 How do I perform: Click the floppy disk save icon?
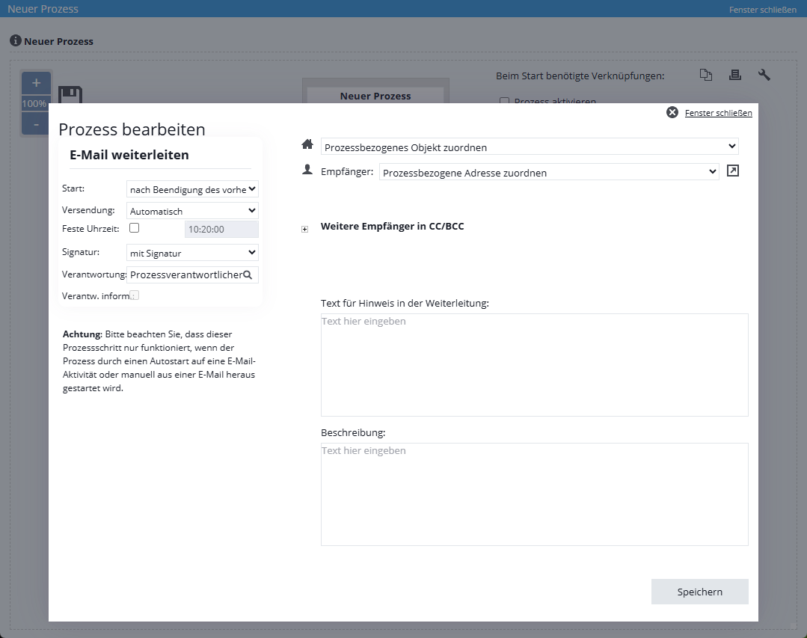point(70,95)
